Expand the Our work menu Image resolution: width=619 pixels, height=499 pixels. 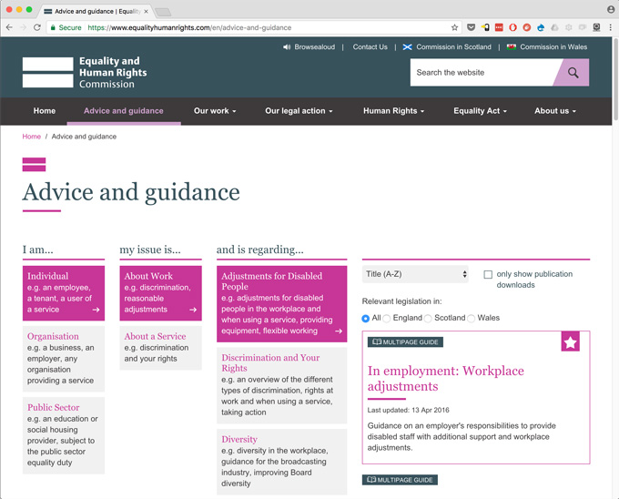click(x=215, y=111)
